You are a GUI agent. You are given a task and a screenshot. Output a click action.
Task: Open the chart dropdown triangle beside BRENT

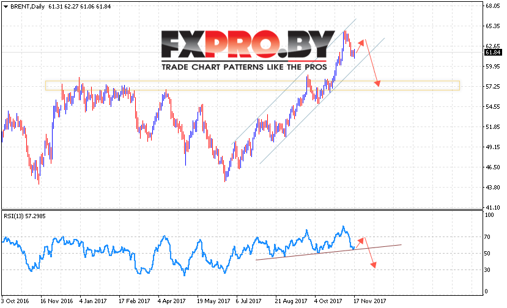click(x=6, y=7)
